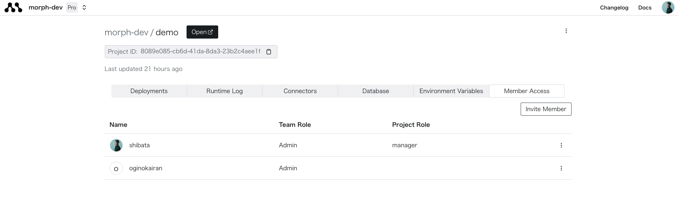Click the shibata member name

click(139, 145)
